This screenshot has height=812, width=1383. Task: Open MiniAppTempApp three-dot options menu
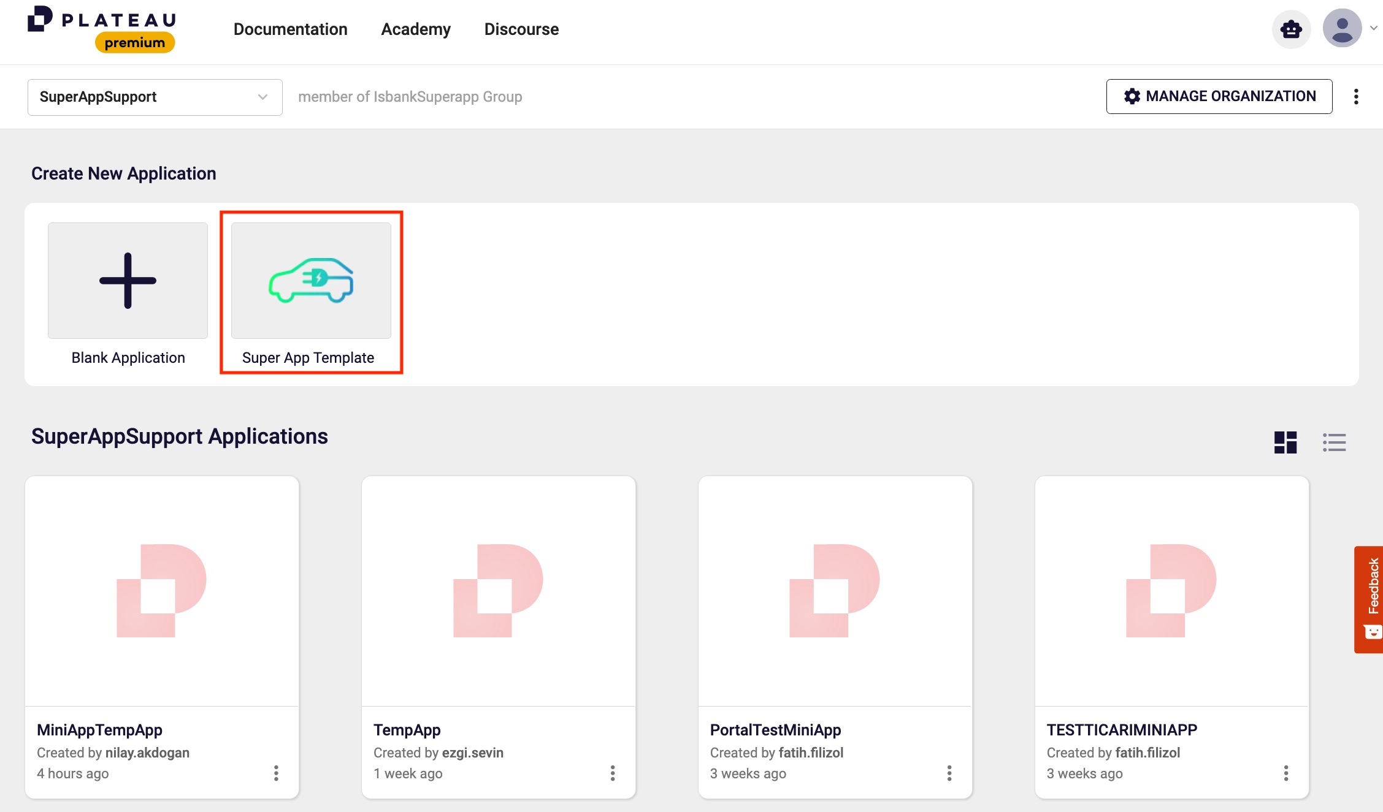coord(276,773)
